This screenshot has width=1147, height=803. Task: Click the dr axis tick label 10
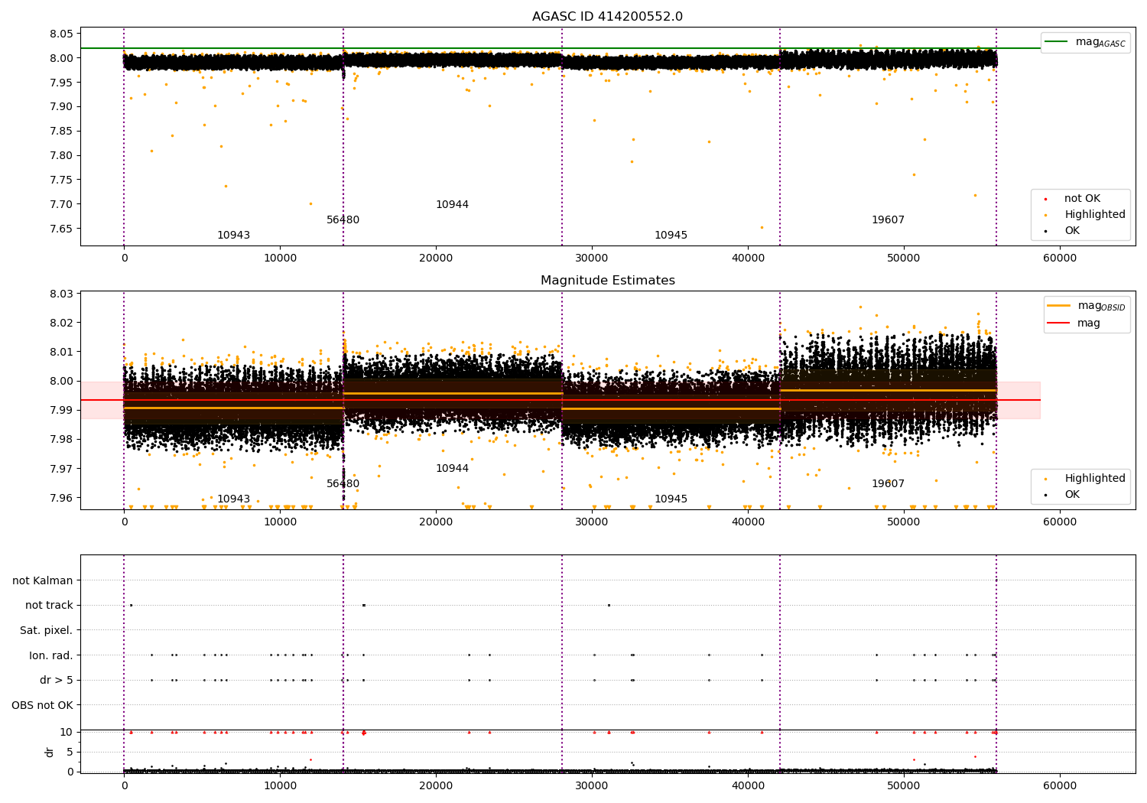point(67,733)
